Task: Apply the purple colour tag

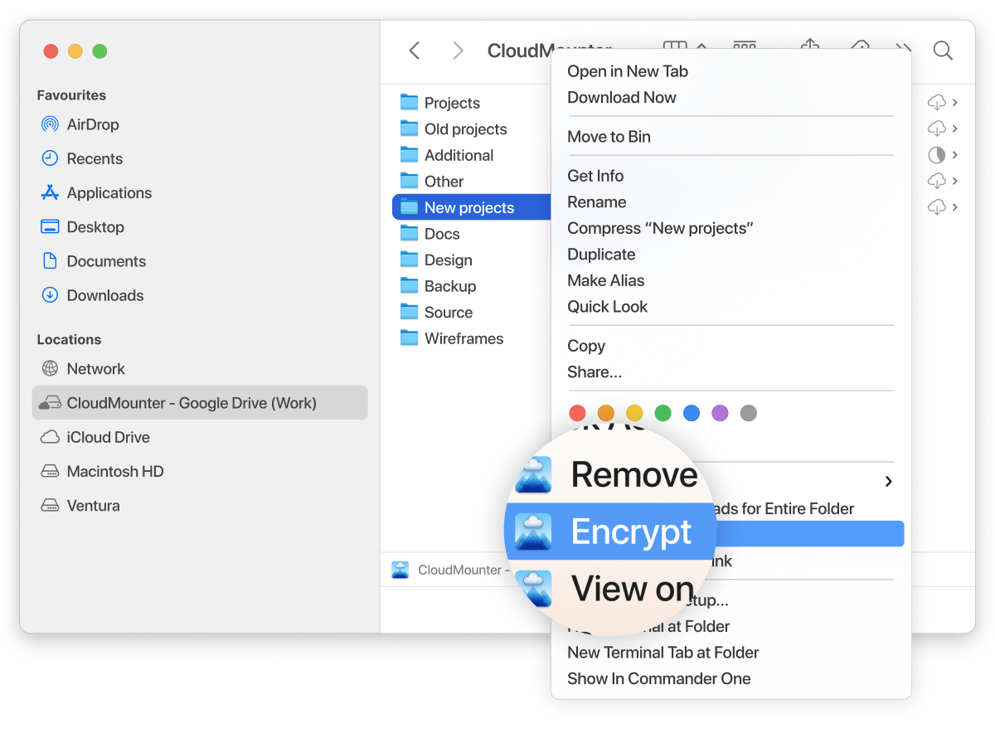Action: pos(720,413)
